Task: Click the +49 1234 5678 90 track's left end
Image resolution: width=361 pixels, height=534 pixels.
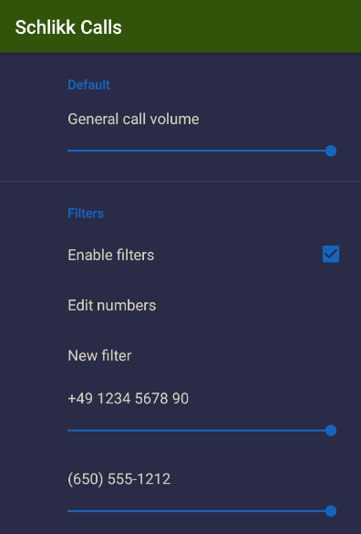Action: (68, 431)
